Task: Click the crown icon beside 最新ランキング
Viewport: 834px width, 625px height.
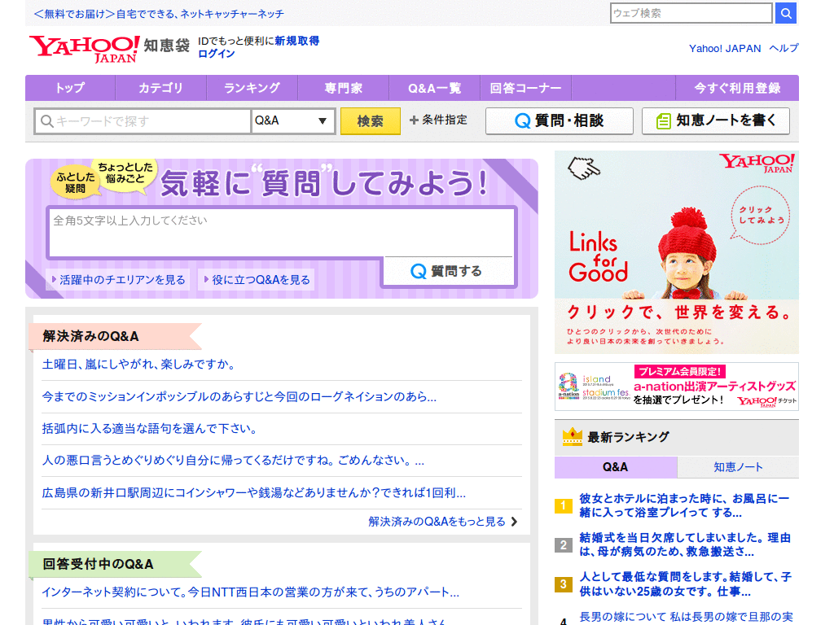Action: coord(573,437)
